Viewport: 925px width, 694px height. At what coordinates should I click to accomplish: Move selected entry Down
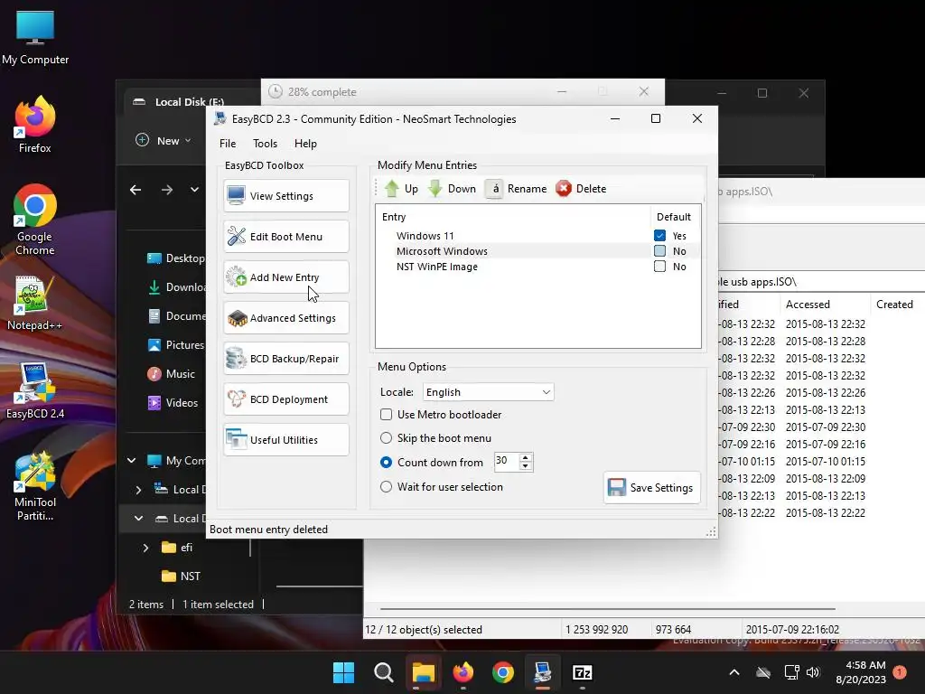point(452,189)
